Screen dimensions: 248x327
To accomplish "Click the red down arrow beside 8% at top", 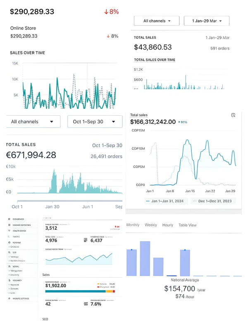I will click(x=106, y=12).
